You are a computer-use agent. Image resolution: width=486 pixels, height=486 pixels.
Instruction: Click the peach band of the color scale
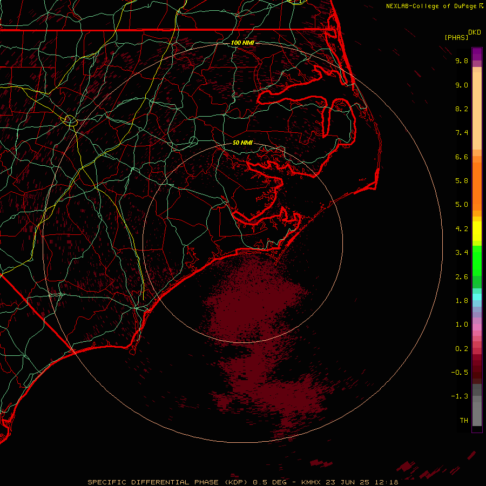pos(477,110)
